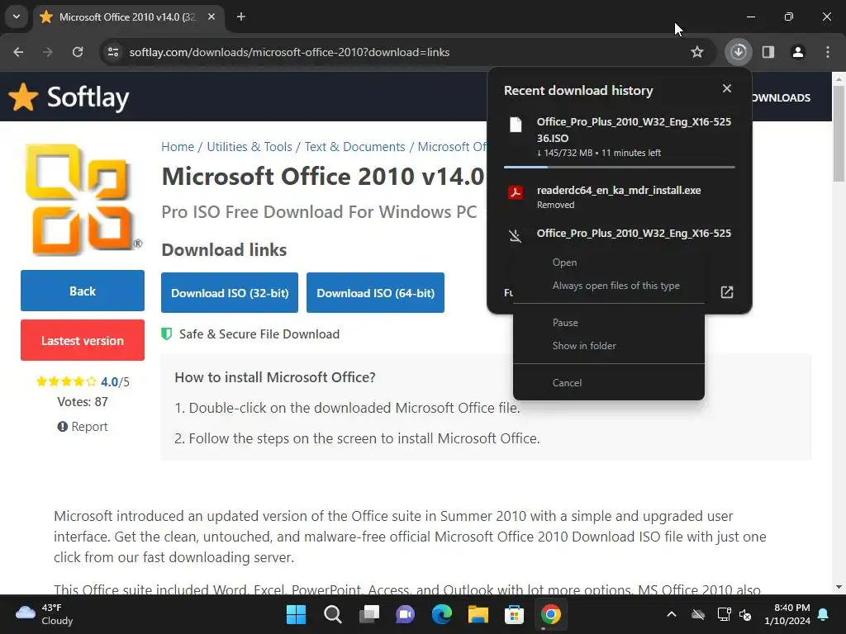Close the Microsoft Office 2010 tab
The width and height of the screenshot is (846, 634).
tap(211, 17)
